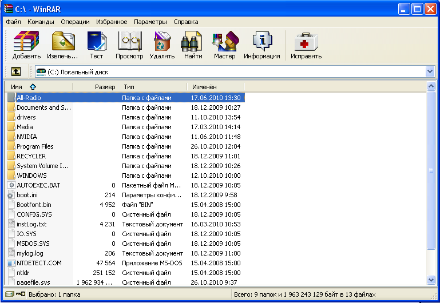Select the RECYCLER folder
This screenshot has height=303, width=440.
pos(31,156)
